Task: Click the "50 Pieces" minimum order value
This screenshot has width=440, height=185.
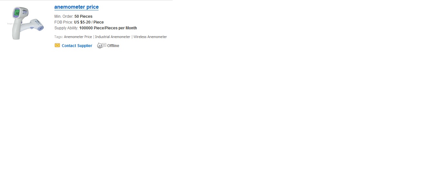Action: click(83, 16)
